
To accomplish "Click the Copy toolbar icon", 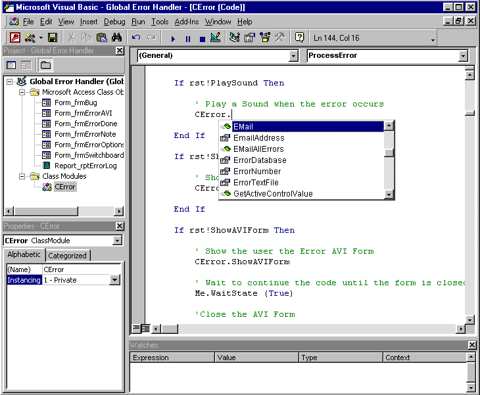I will [x=87, y=37].
